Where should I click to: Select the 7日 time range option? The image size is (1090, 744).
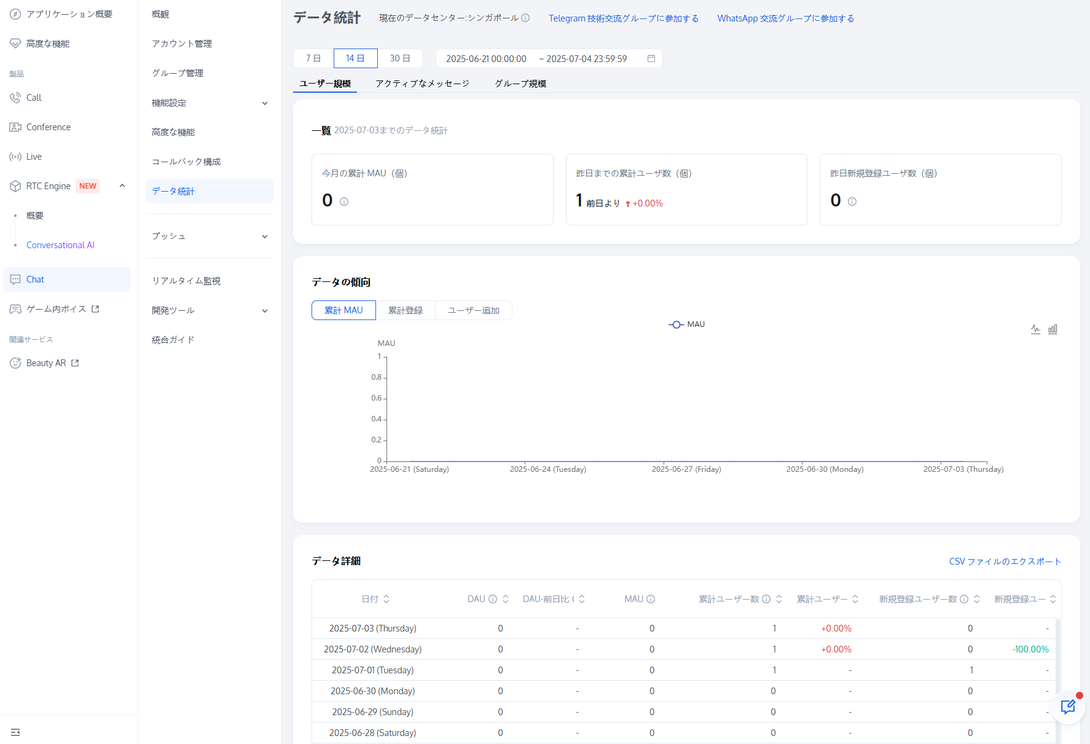pos(313,58)
